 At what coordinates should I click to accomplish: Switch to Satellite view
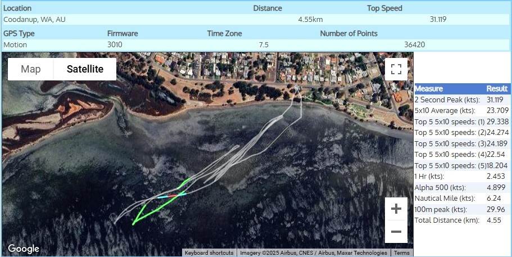click(x=85, y=69)
